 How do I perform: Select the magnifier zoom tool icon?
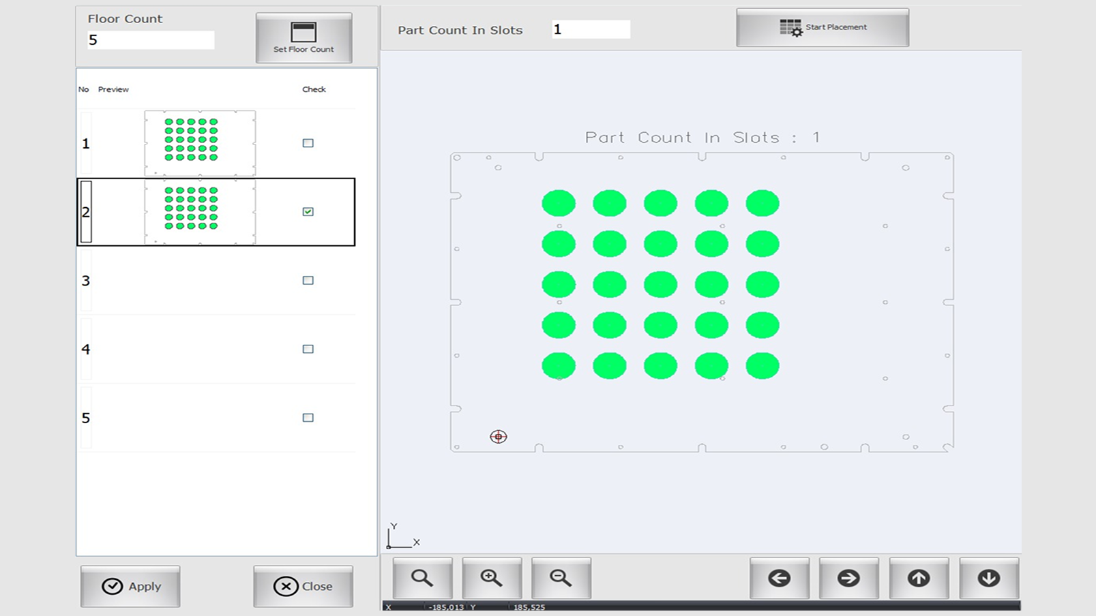423,577
